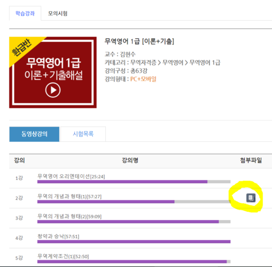Select the 시험목록 tab
Viewport: 272px width, 267px height.
point(83,134)
